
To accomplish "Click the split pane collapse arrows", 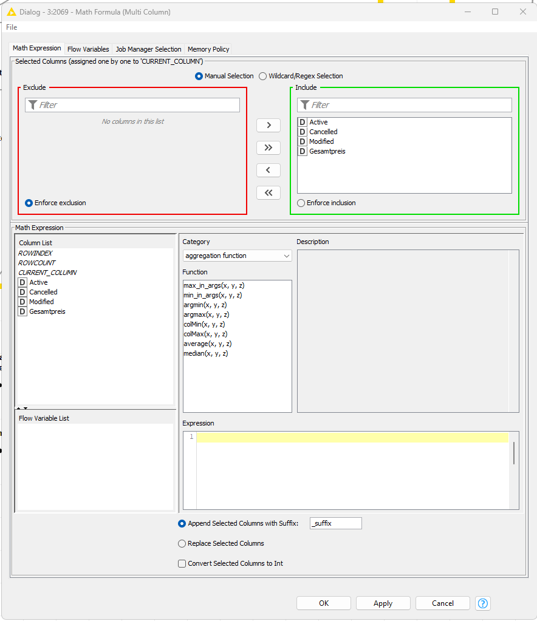I will pyautogui.click(x=22, y=408).
